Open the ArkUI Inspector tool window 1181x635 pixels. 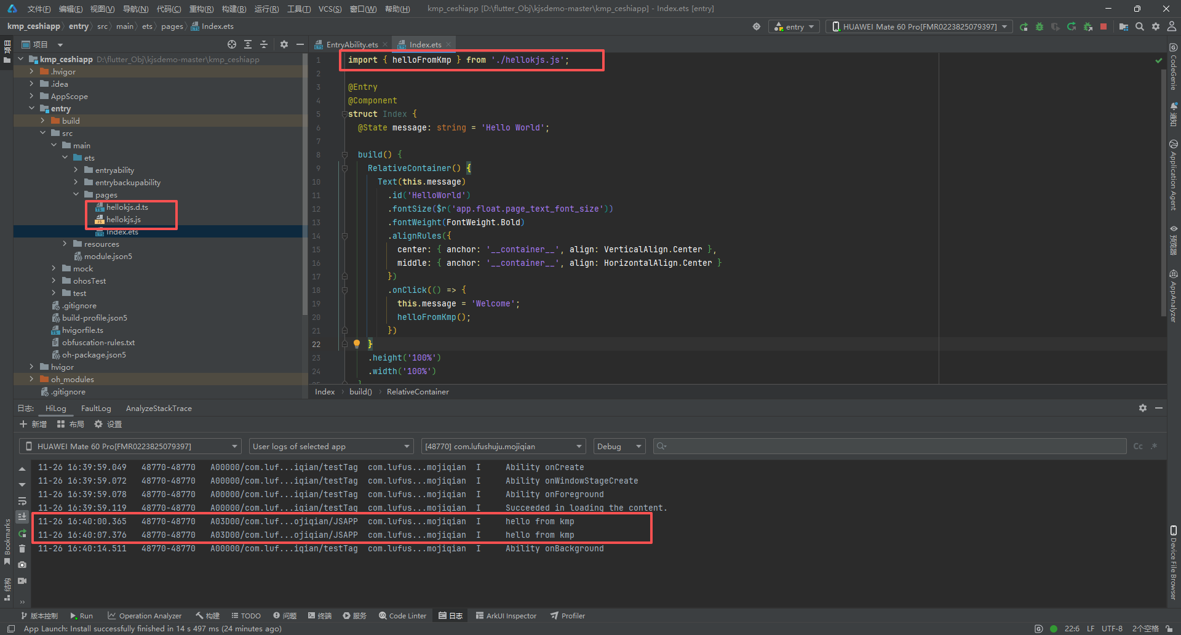coord(506,615)
